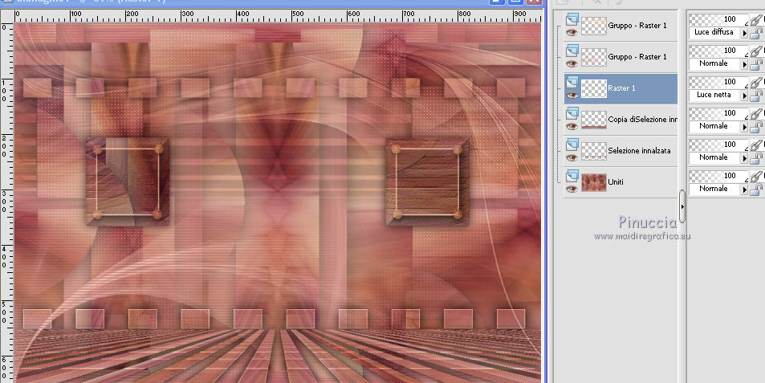
Task: Hide the Uniti layer using its eye icon
Action: 572,189
